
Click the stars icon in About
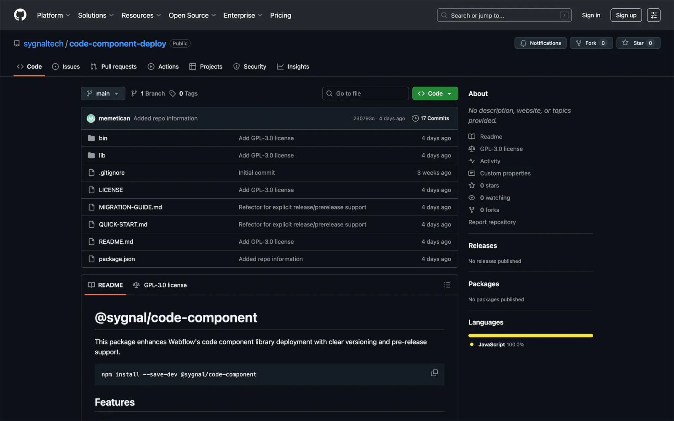(x=472, y=185)
